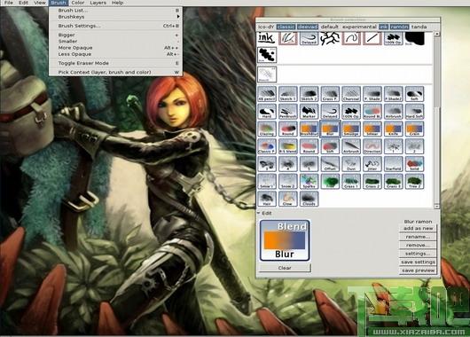Toggle the ramon brush group
This screenshot has height=337, width=470.
point(399,27)
